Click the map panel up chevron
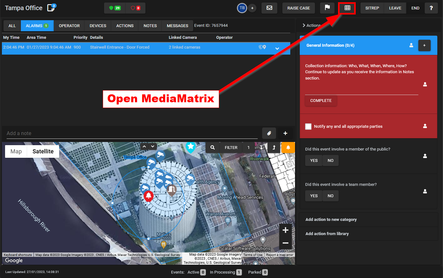 pyautogui.click(x=144, y=146)
